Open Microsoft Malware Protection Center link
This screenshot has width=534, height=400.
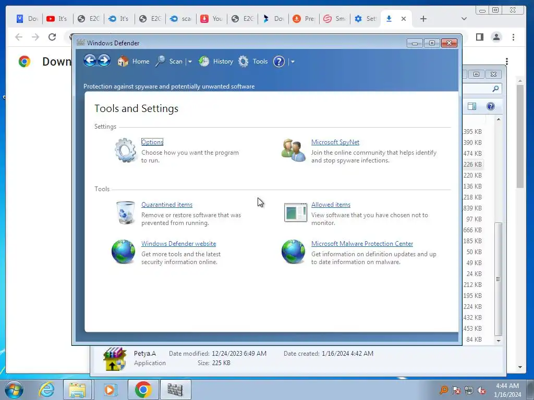click(362, 244)
